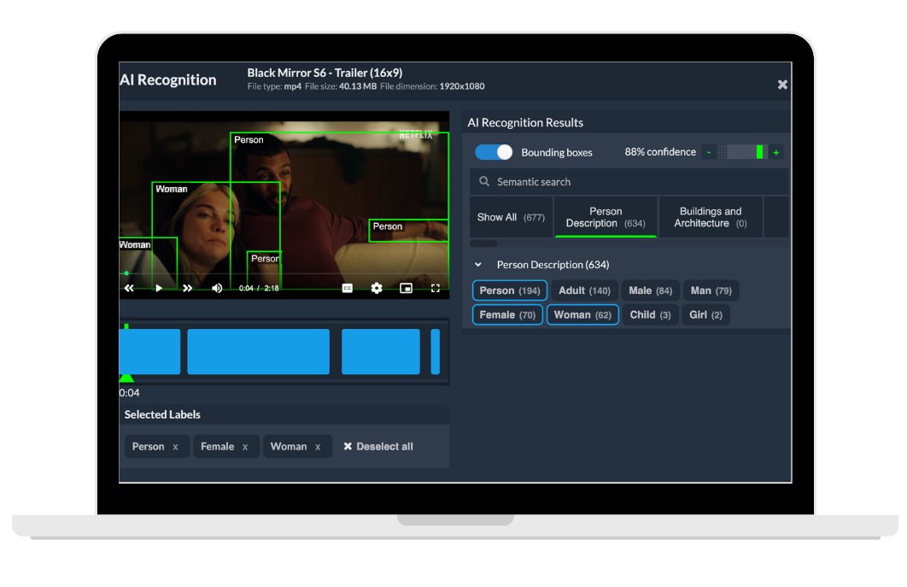Increase confidence with the plus button
Viewport: 907px width, 587px height.
(x=776, y=152)
